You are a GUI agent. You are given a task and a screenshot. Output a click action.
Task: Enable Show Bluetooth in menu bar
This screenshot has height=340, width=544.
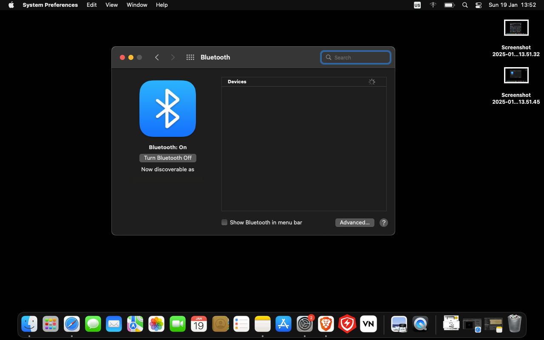pyautogui.click(x=224, y=222)
